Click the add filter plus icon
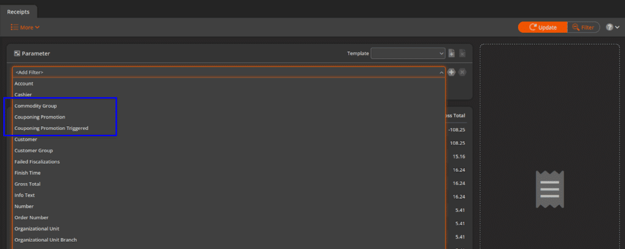This screenshot has height=249, width=625. [x=452, y=72]
